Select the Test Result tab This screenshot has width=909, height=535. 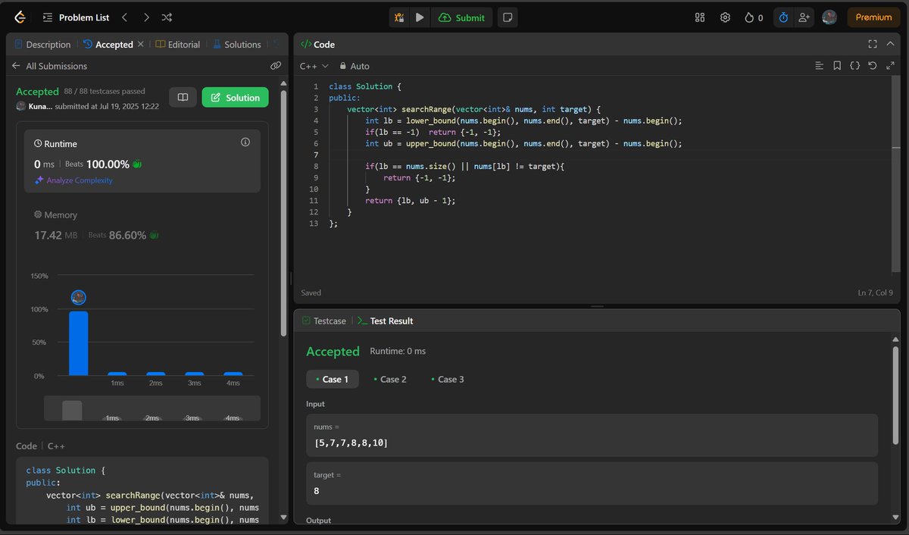(x=385, y=321)
